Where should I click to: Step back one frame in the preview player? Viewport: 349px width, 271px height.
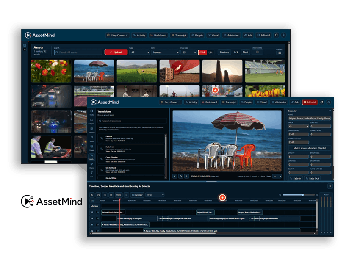click(175, 176)
